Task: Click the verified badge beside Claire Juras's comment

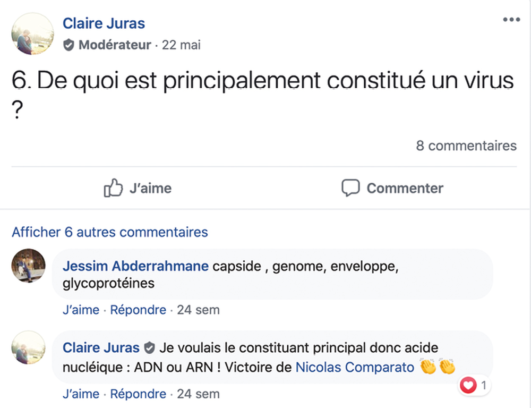Action: (150, 348)
